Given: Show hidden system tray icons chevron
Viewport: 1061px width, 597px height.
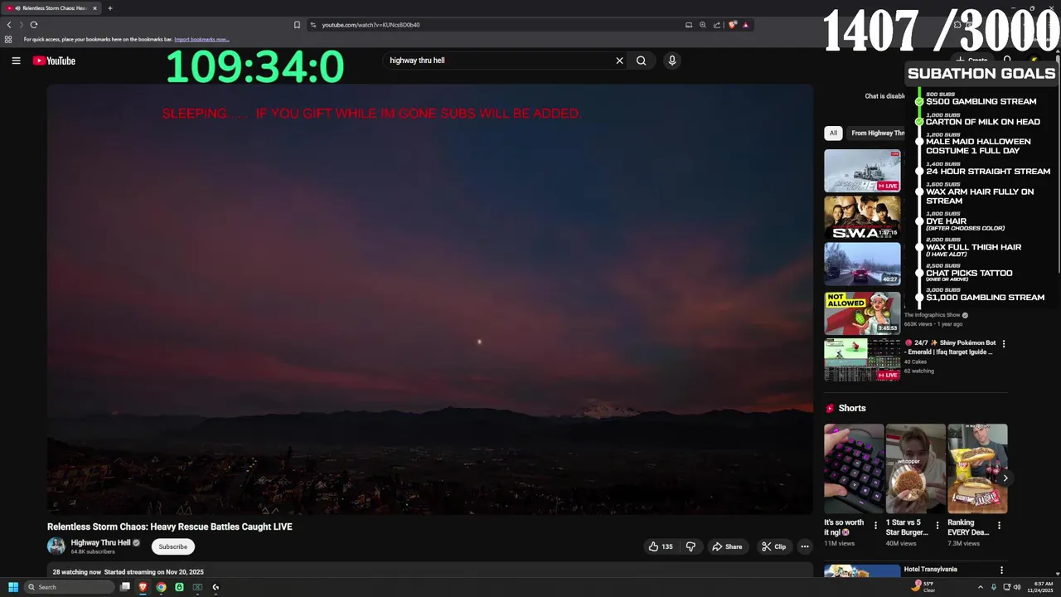Looking at the screenshot, I should point(980,587).
